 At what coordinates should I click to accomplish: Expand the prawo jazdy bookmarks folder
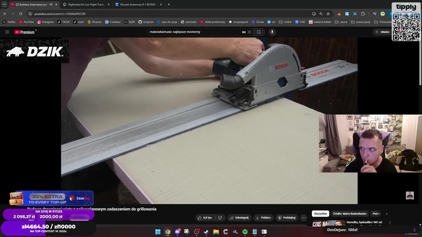click(361, 22)
